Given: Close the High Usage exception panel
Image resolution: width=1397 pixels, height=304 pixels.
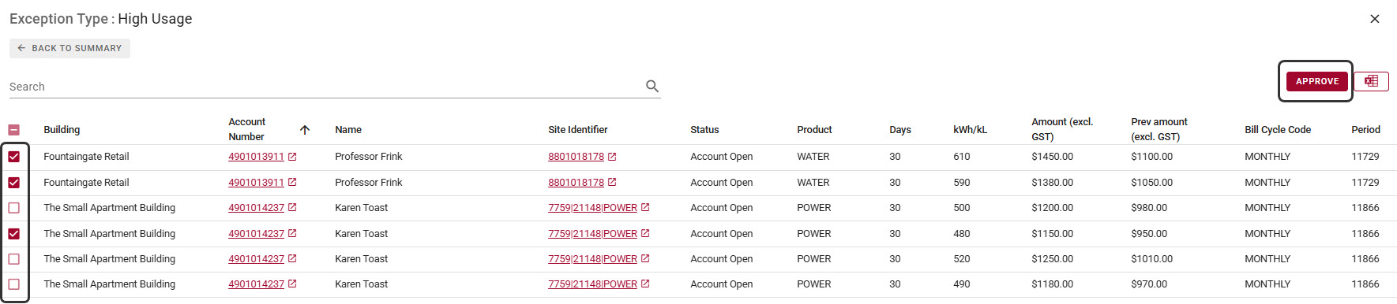Looking at the screenshot, I should click(1375, 19).
